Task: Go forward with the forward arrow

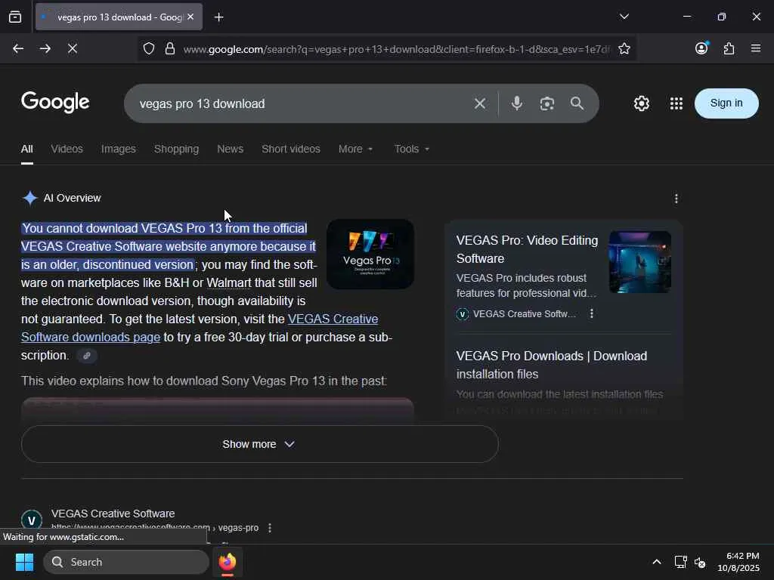Action: pyautogui.click(x=45, y=48)
